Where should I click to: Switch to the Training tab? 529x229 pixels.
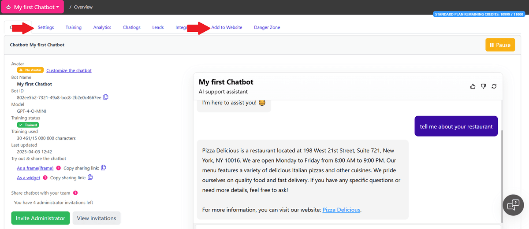(x=74, y=27)
